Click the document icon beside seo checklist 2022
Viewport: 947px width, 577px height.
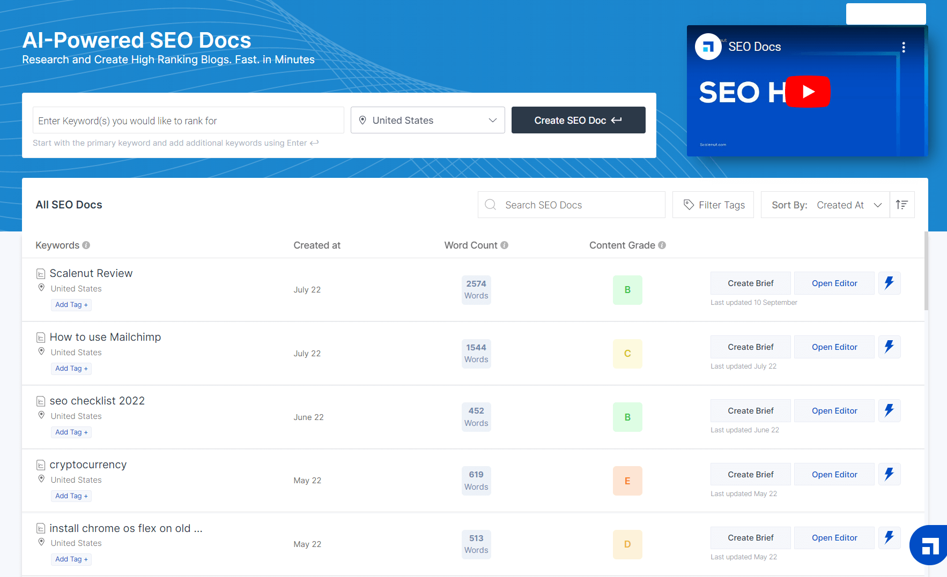pos(41,401)
